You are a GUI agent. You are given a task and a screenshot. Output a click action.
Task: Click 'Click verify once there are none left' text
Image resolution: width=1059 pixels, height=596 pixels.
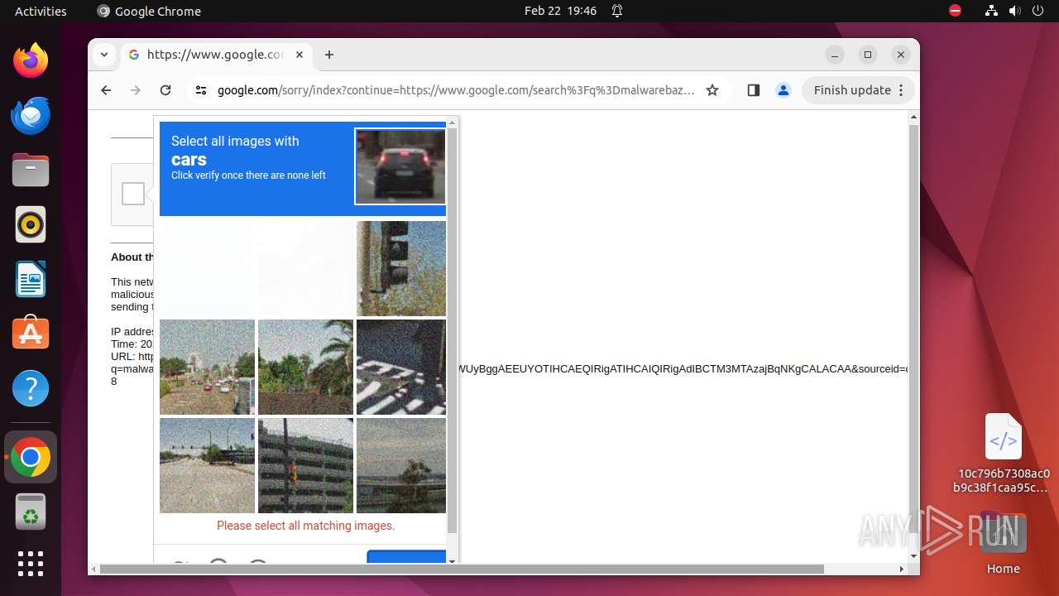click(x=248, y=175)
